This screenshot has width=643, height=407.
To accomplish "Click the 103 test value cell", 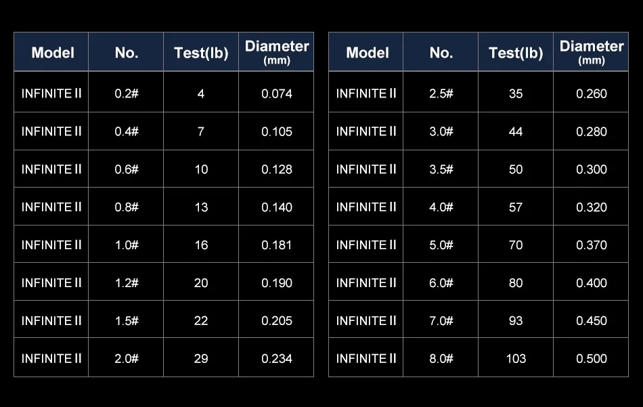I will pyautogui.click(x=516, y=358).
